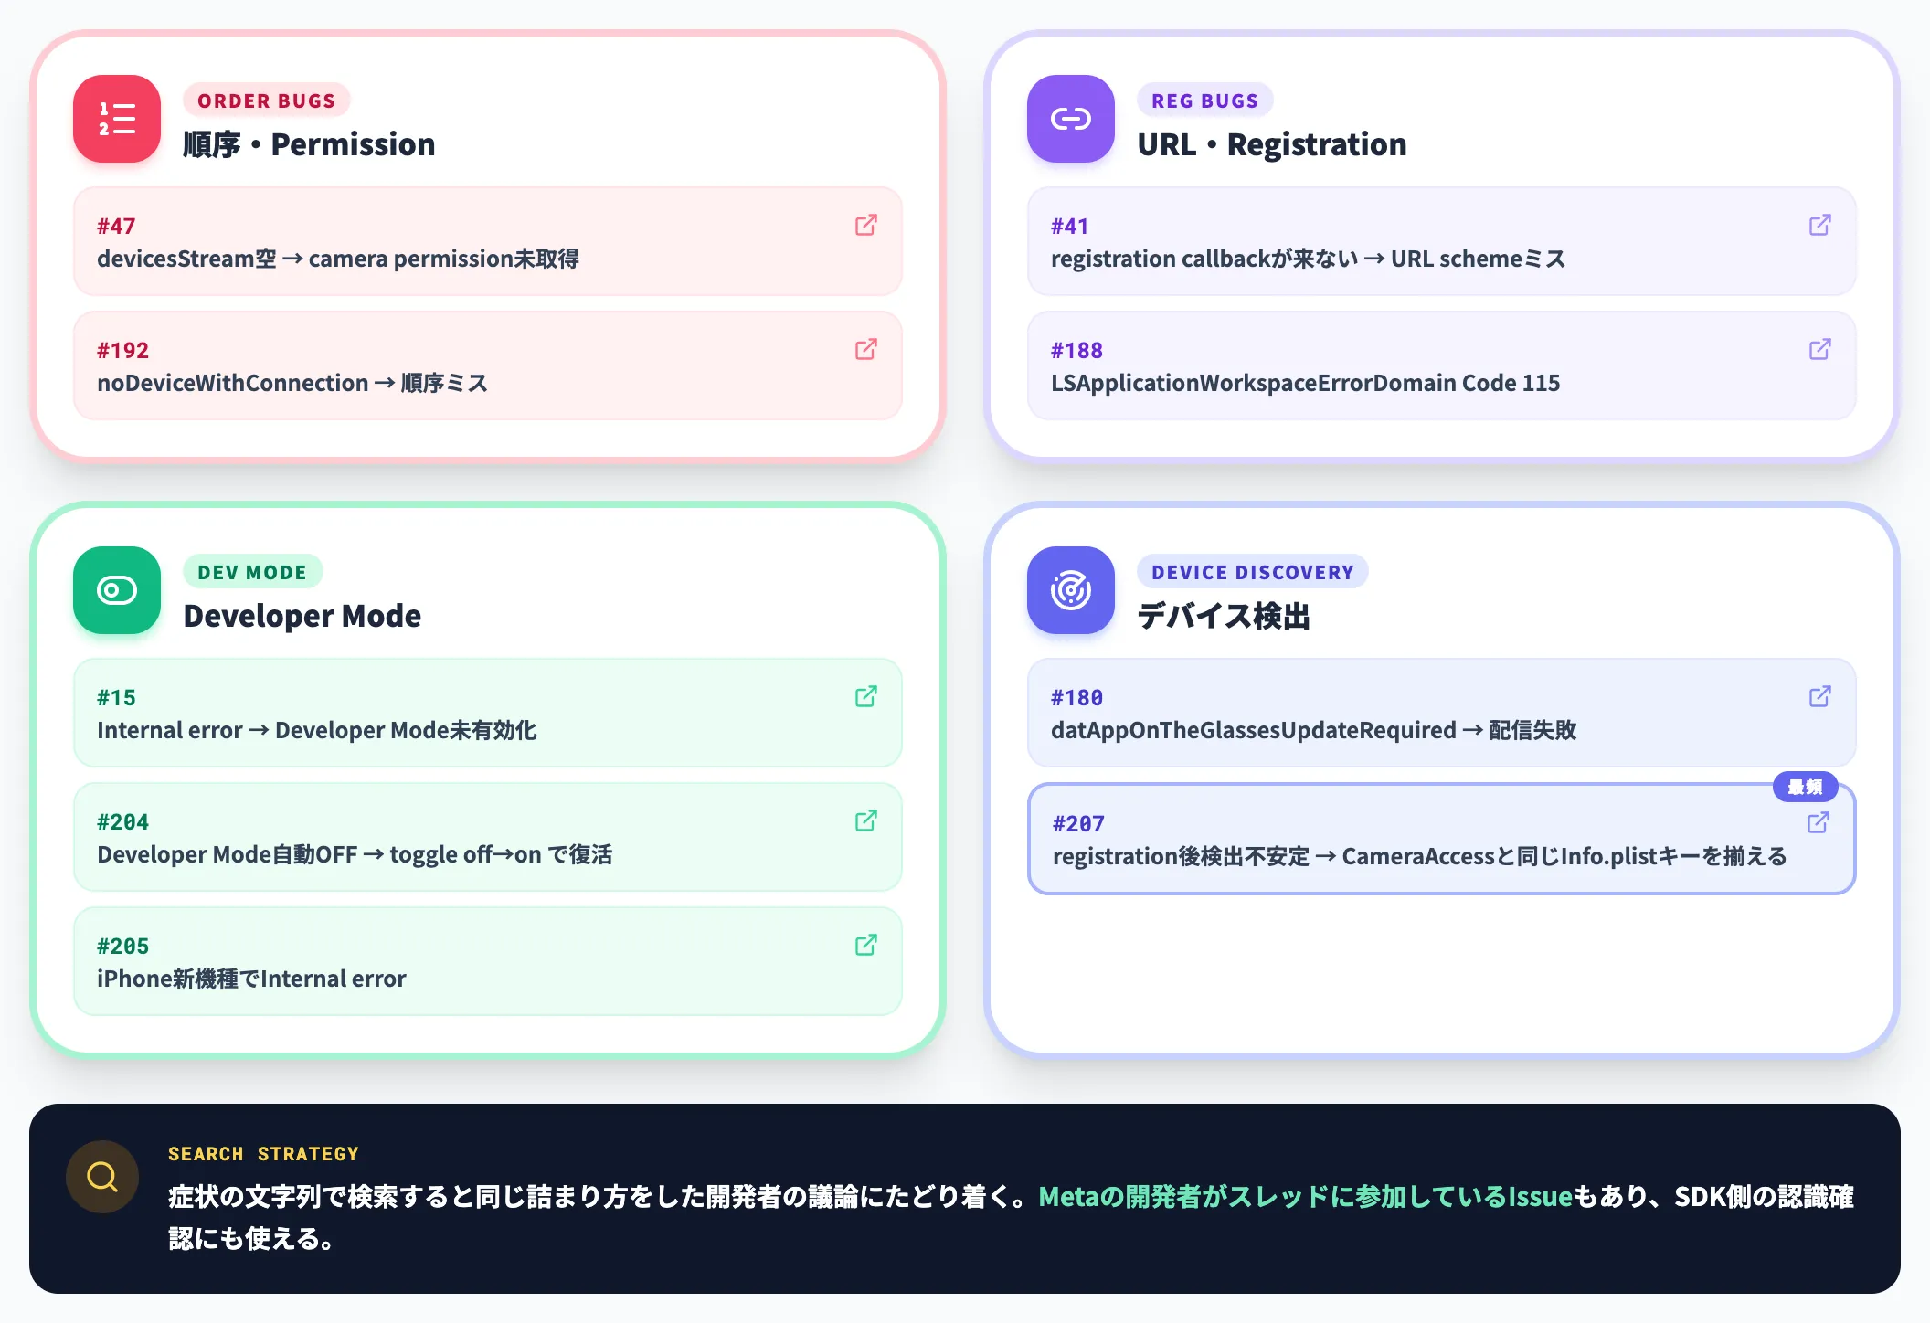Click issue number #192

122,350
